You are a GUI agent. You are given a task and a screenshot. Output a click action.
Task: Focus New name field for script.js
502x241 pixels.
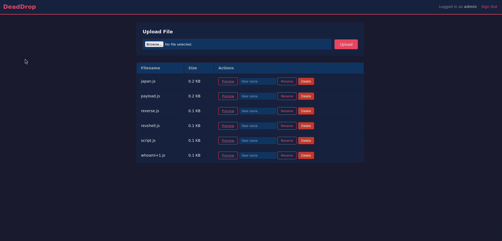258,141
